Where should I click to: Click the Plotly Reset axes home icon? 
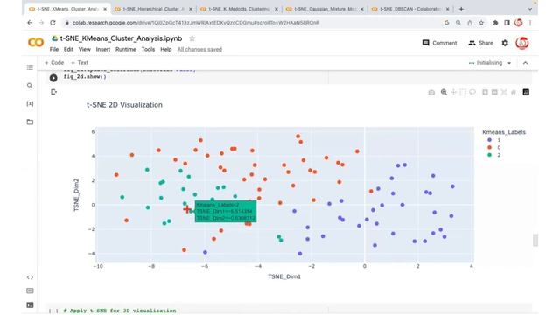click(x=514, y=92)
